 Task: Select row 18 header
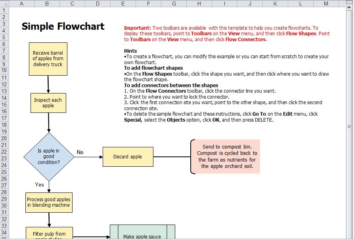(4, 125)
